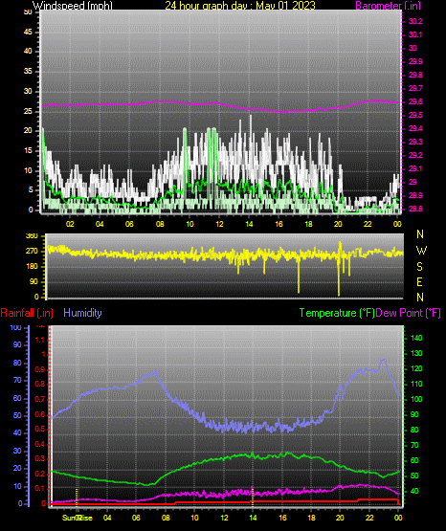
Task: Click the yellow dotted sunrise marker line
Action: click(x=77, y=497)
